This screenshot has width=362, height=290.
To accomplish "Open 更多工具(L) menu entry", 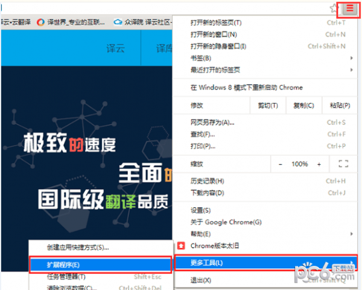I will pos(265,263).
